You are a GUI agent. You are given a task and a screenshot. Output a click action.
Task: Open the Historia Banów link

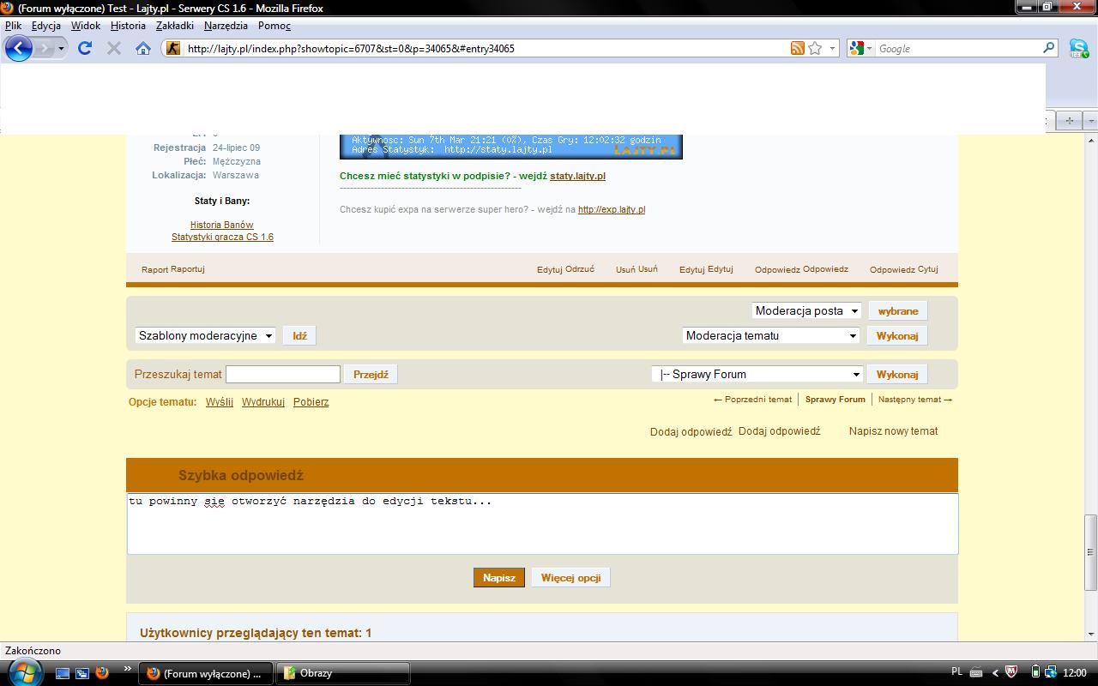click(222, 225)
